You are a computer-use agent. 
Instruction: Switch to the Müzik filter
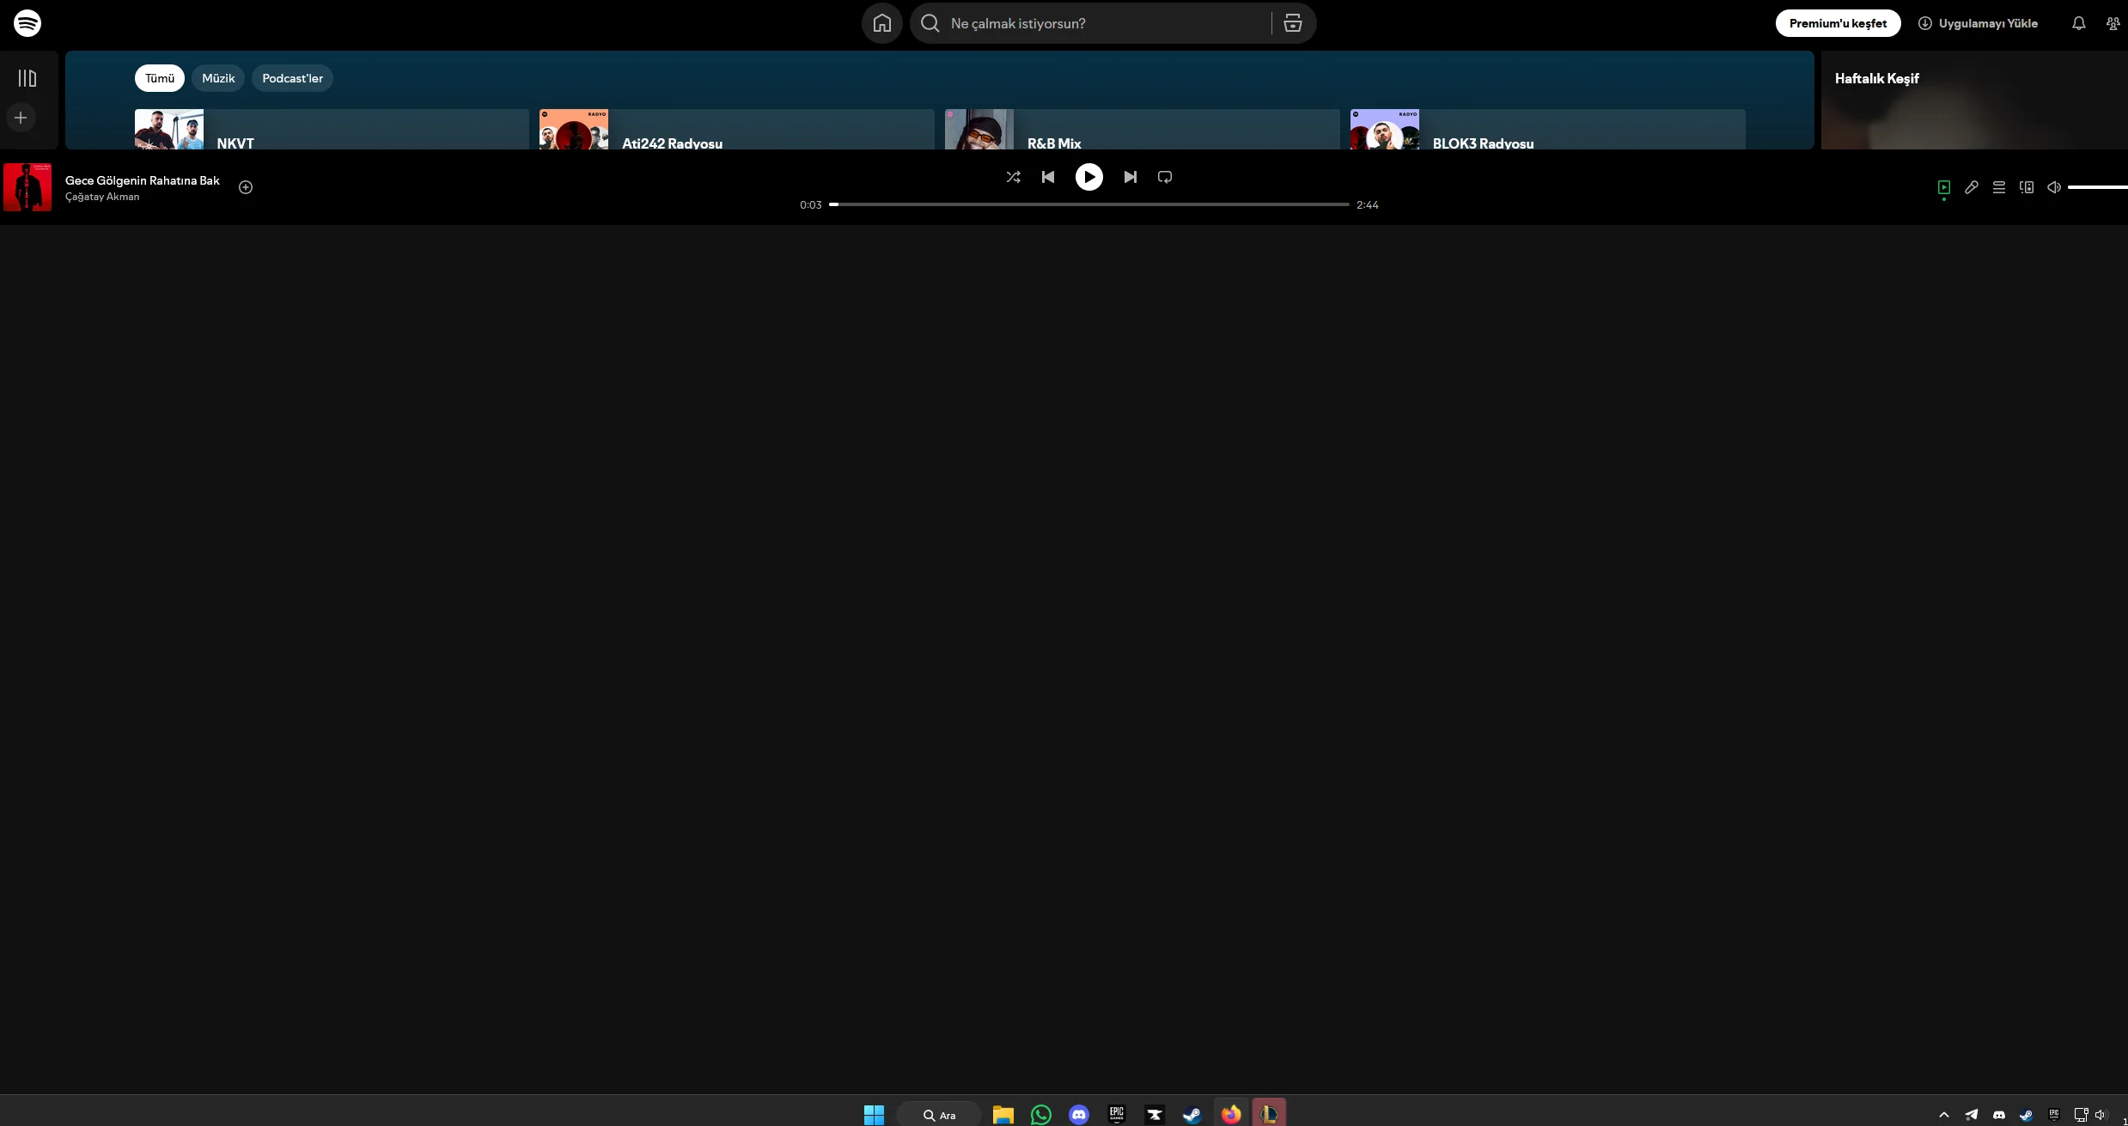point(218,78)
